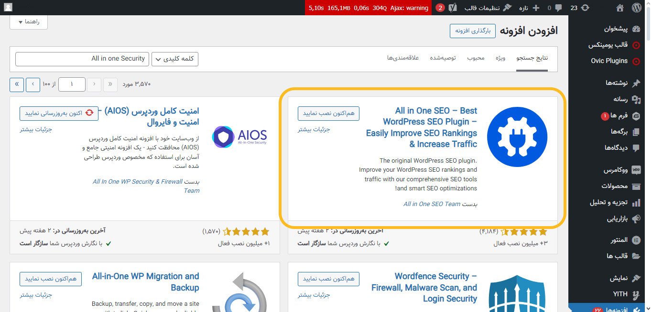
Task: Open 'تجزیه و تحلیل' analytics menu
Action: pos(609,202)
